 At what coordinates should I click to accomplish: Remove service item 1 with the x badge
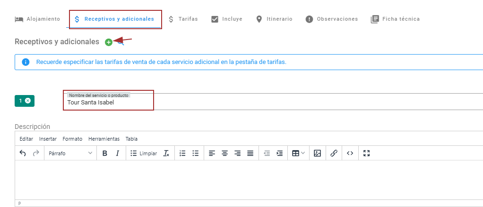point(28,101)
